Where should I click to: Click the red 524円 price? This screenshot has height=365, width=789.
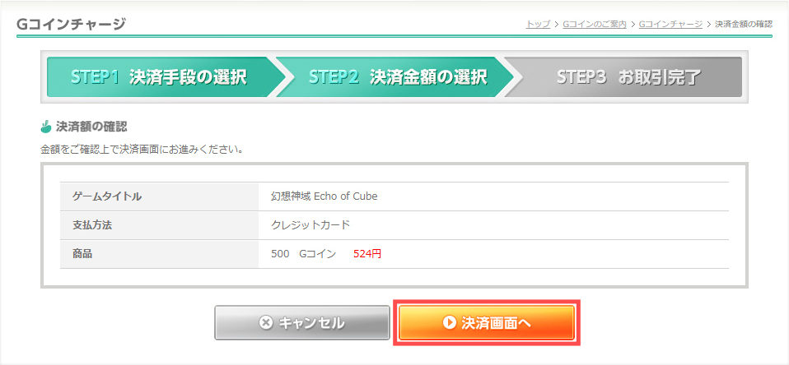pos(367,253)
